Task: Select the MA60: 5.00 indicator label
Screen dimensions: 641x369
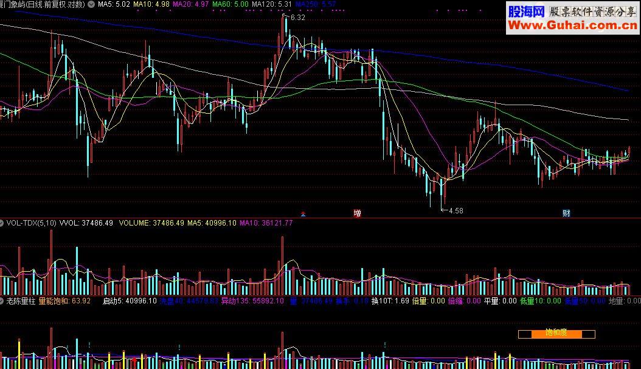Action: [x=230, y=4]
